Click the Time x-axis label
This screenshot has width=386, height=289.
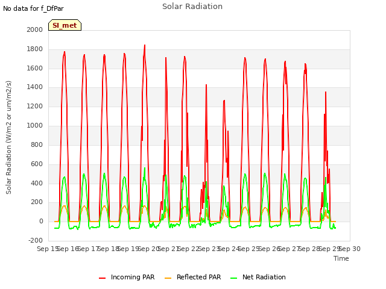pos(341,258)
